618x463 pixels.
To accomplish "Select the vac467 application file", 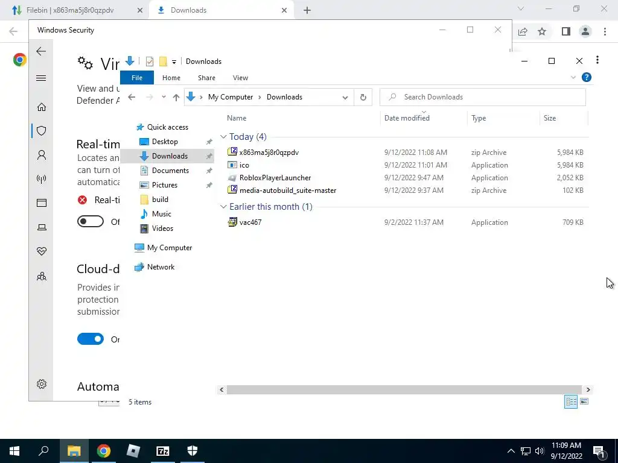I will (x=250, y=222).
